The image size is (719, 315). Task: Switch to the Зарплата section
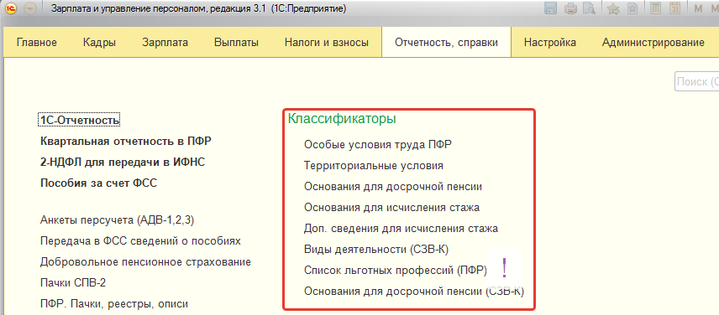tap(165, 43)
